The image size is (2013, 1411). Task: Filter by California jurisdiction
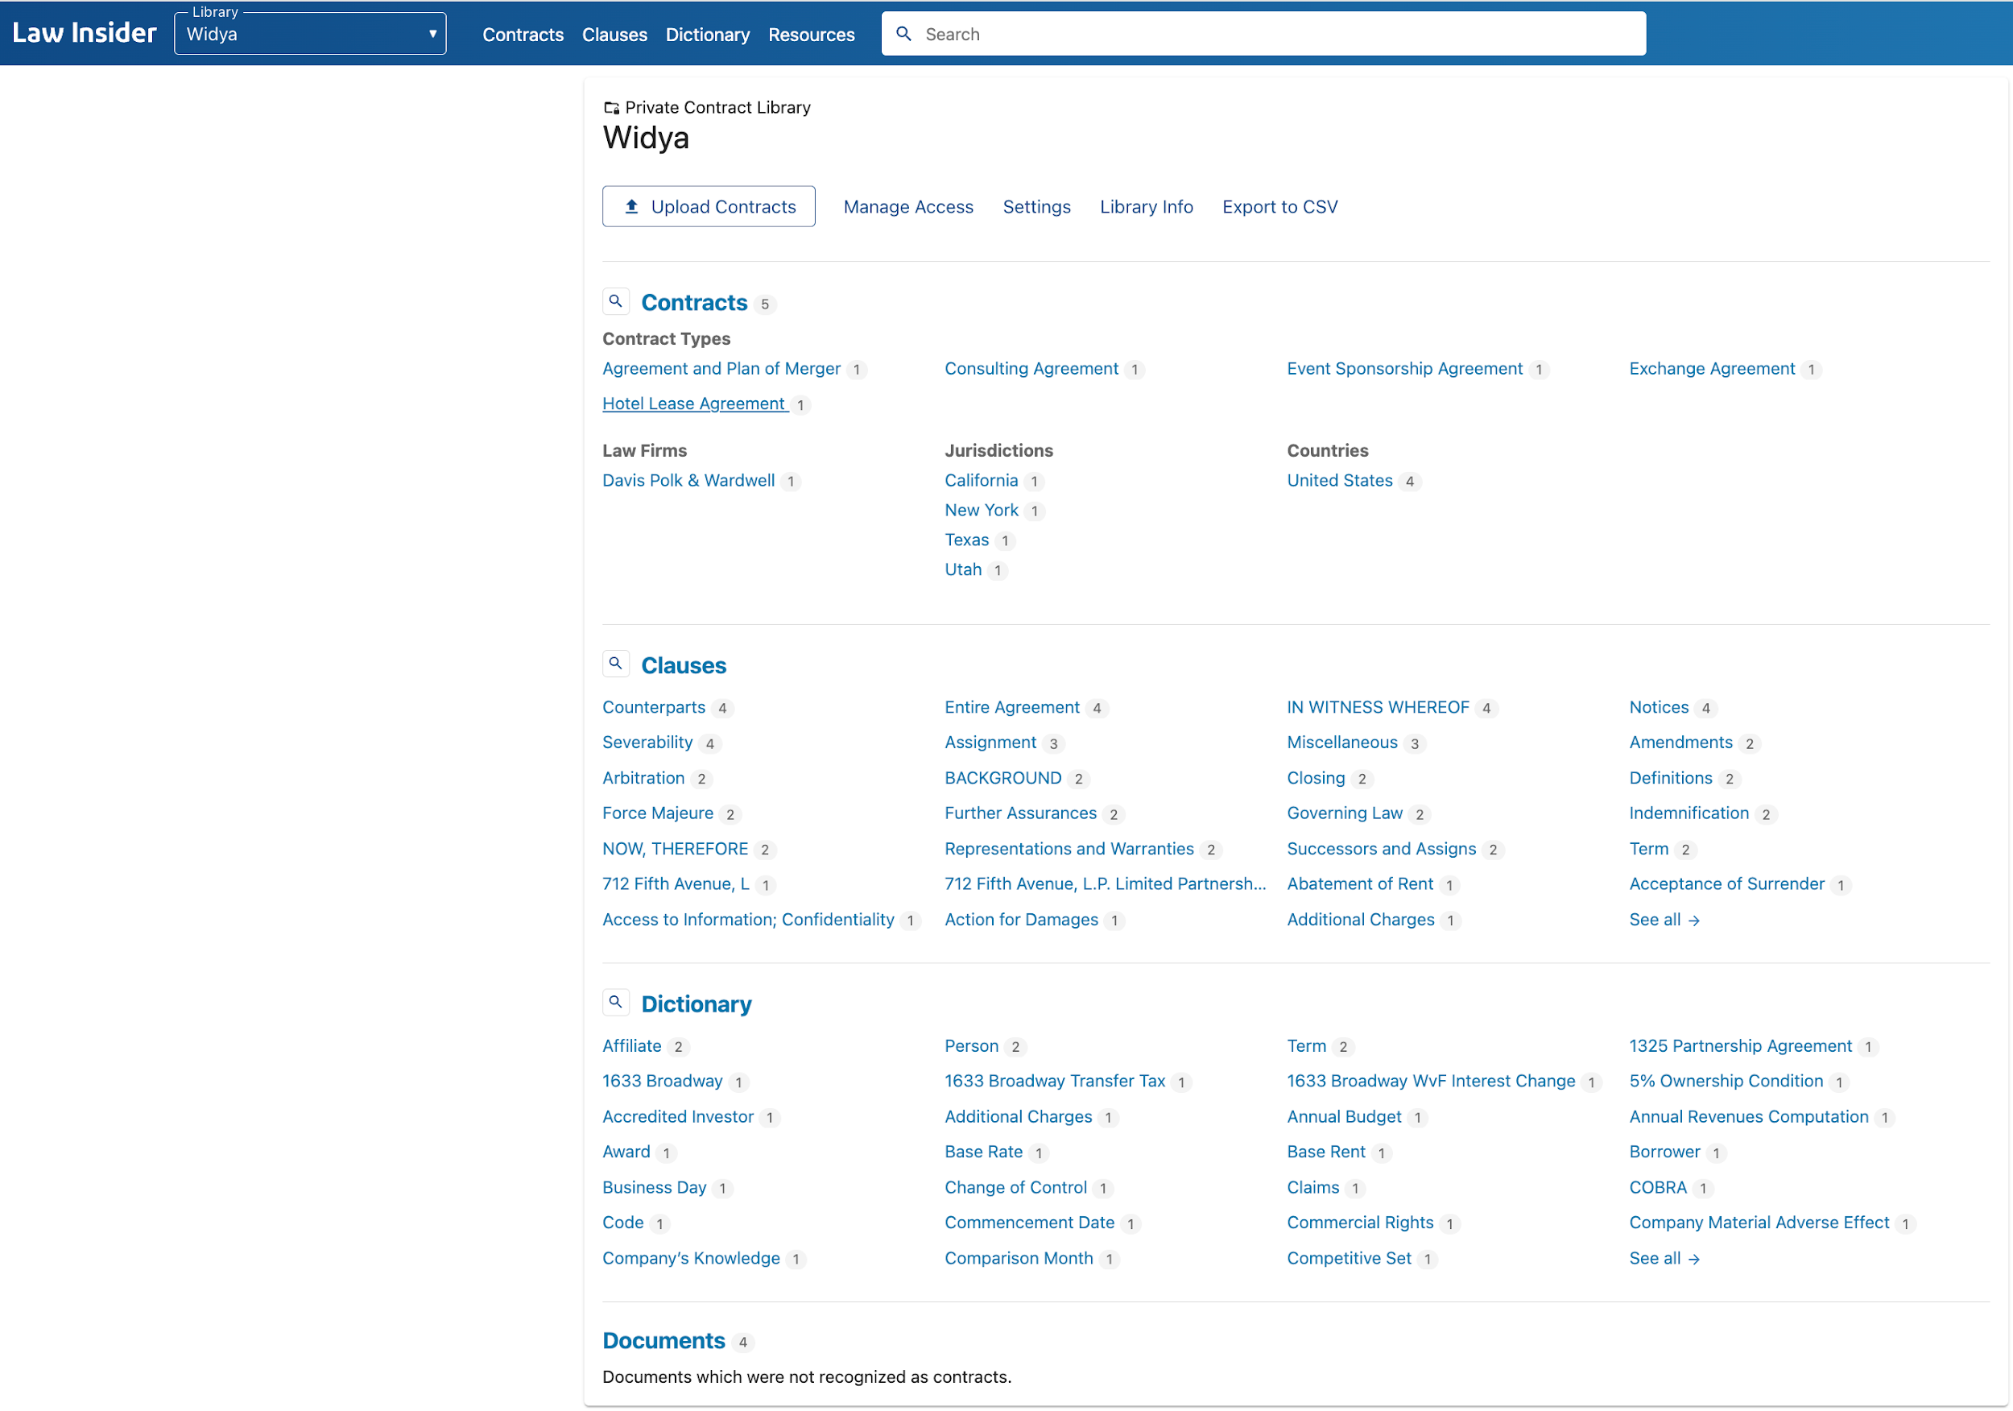point(981,481)
